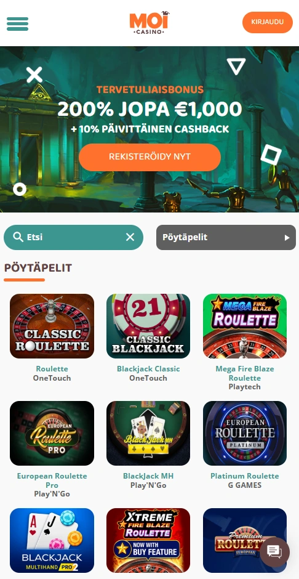
Task: Open the Platinum Roulette game thumbnail
Action: [x=245, y=433]
